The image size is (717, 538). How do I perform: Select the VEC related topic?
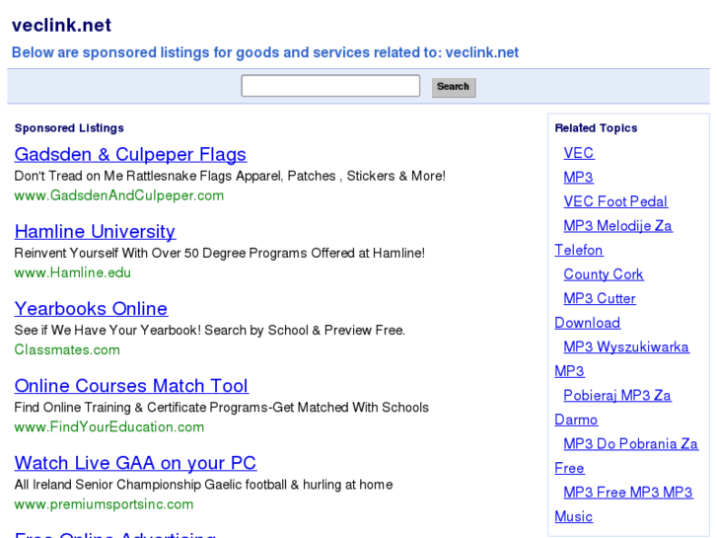579,153
